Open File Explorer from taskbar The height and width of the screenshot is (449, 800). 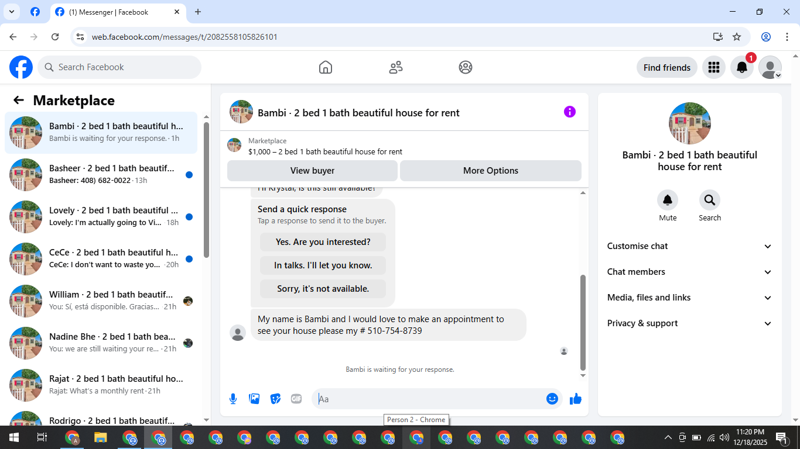(101, 437)
